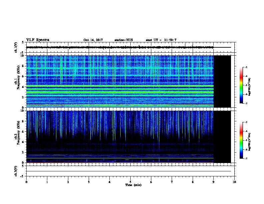
Task: Select the ch.2 colorbar log(PSD) label
Action: [250, 142]
